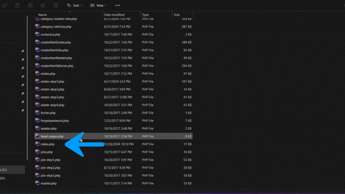
Task: Click the 53 KB size of job-step1.php
Action: click(188, 160)
